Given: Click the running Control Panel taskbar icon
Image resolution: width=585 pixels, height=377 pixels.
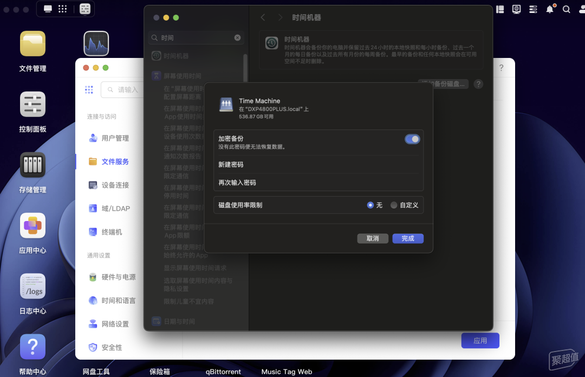Looking at the screenshot, I should (85, 9).
